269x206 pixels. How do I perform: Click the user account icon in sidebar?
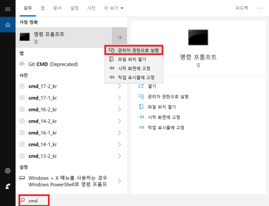coord(8,185)
